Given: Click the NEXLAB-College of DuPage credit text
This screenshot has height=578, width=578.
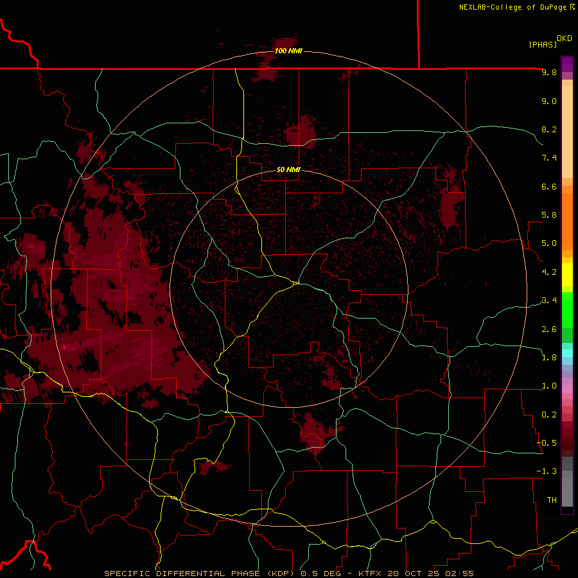Looking at the screenshot, I should [x=516, y=7].
